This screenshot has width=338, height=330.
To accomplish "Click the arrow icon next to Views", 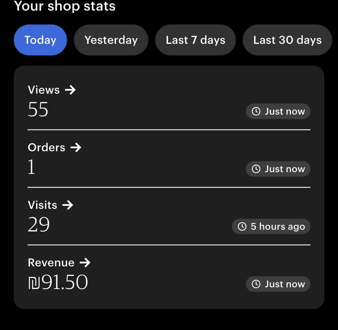I will tap(70, 90).
